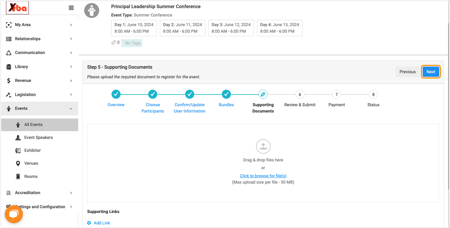The height and width of the screenshot is (228, 450).
Task: Click the Communication sidebar icon
Action: click(9, 53)
